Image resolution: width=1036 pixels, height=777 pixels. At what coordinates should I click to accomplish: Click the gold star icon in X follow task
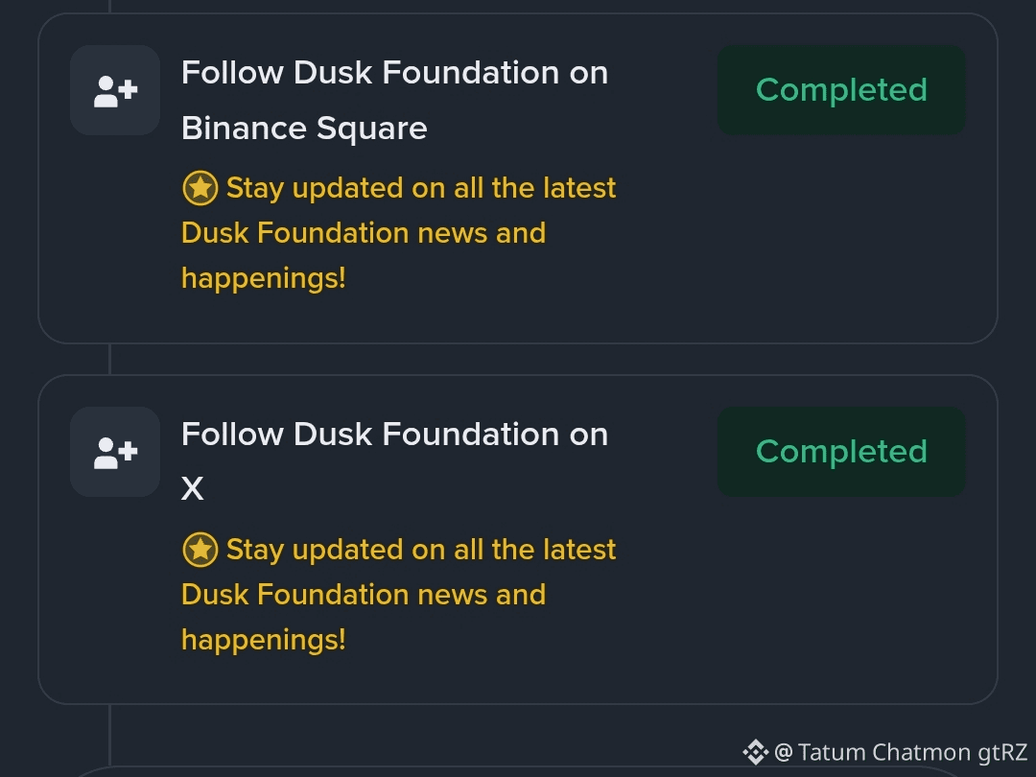(200, 550)
